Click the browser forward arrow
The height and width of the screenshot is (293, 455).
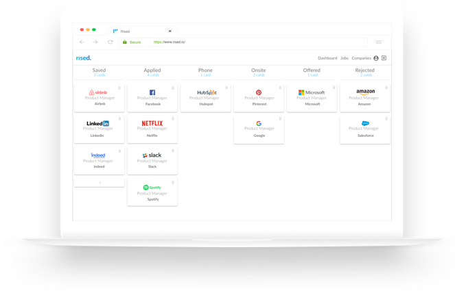(95, 42)
